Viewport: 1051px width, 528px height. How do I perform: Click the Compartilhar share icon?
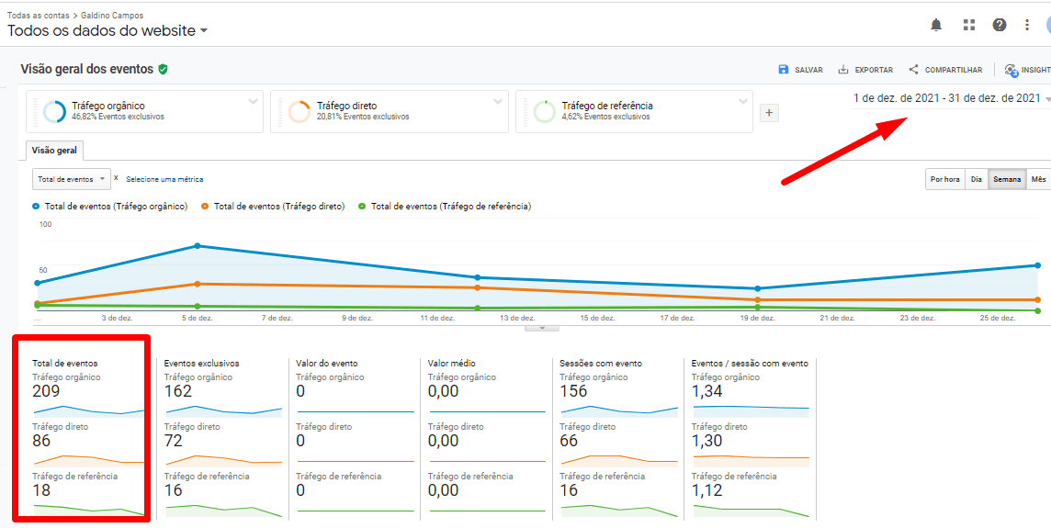tap(913, 70)
